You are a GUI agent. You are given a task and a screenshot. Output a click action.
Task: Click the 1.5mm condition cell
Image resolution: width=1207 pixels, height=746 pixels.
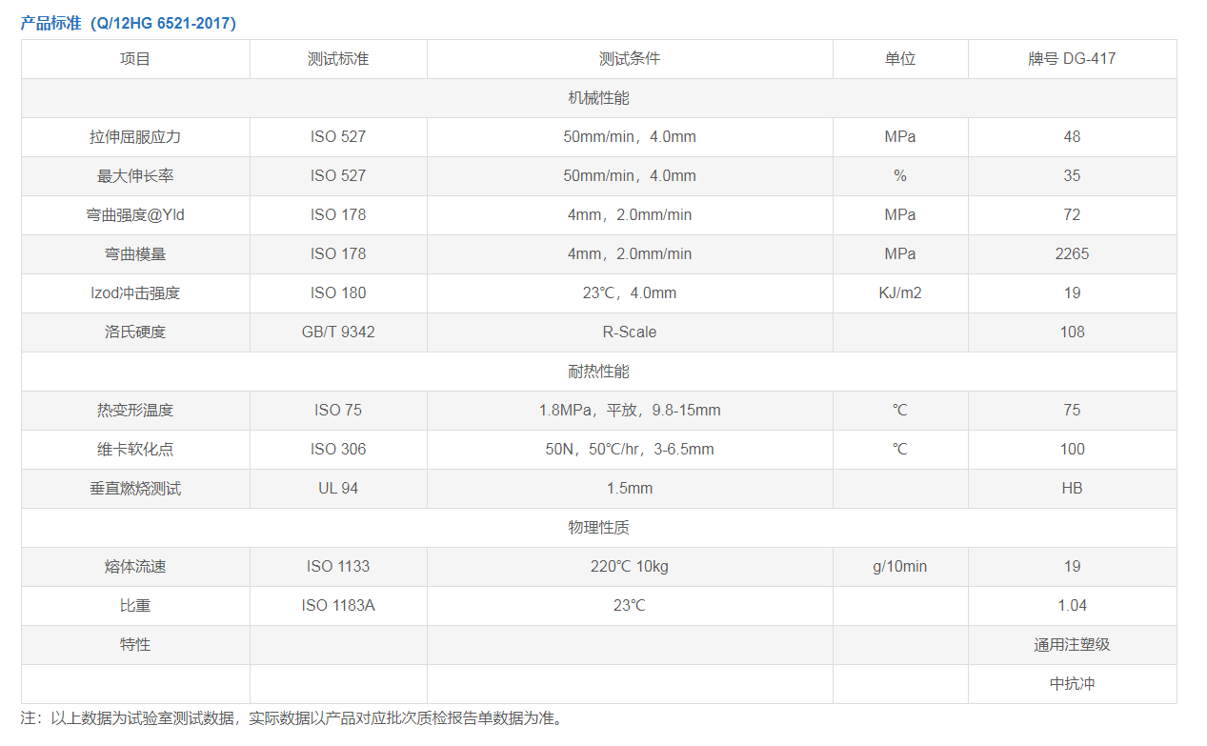pyautogui.click(x=630, y=489)
